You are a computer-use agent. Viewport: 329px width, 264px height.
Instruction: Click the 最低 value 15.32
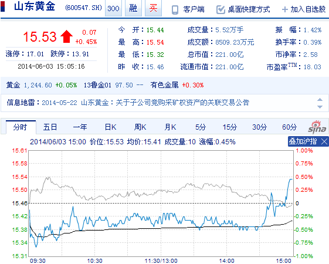click(155, 55)
